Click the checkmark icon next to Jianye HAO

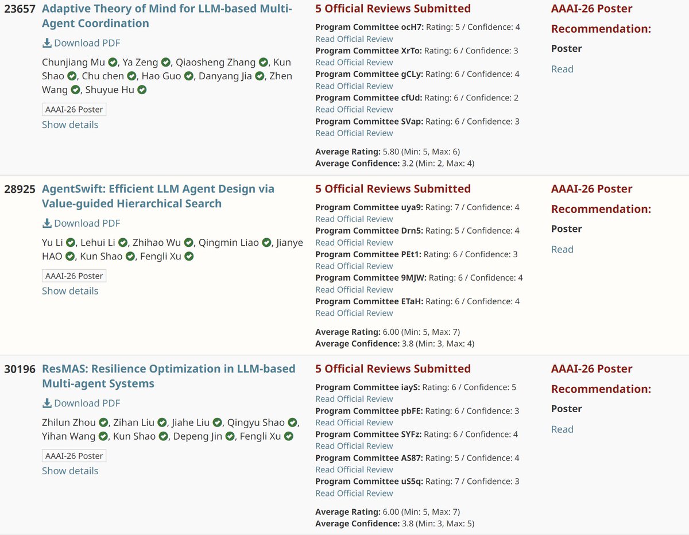tap(70, 256)
